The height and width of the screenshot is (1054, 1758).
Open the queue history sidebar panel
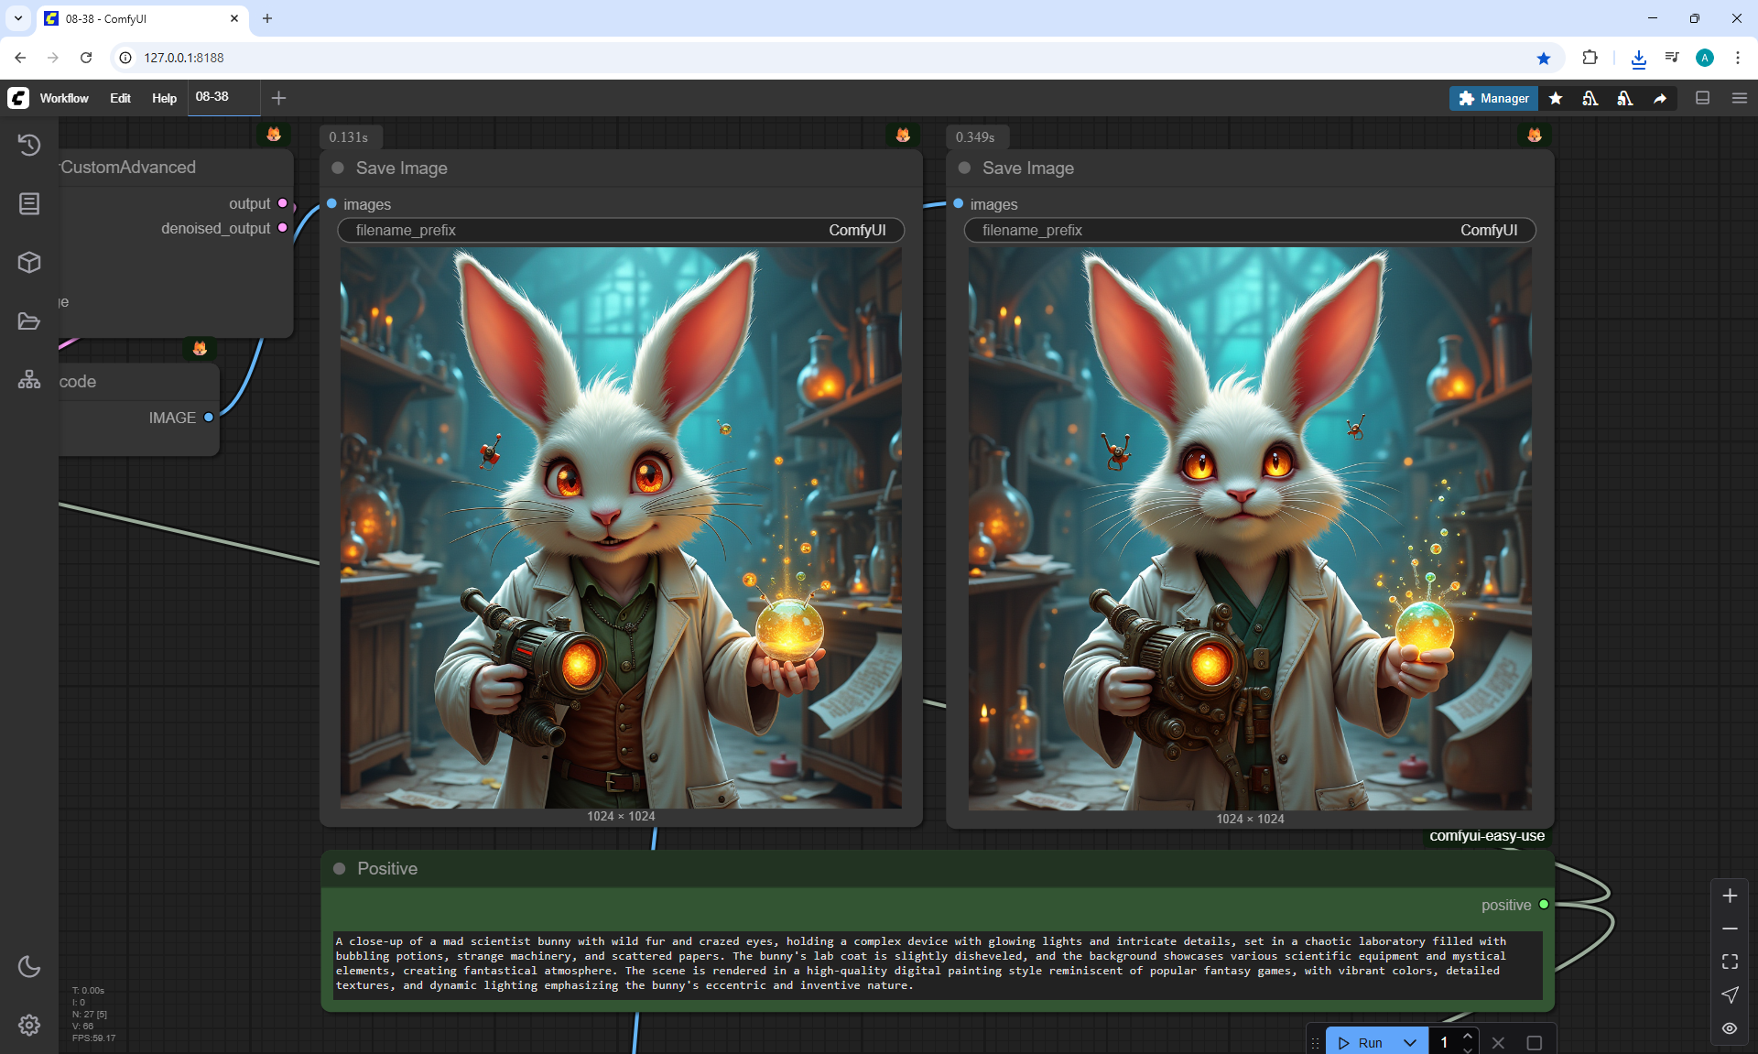29,145
